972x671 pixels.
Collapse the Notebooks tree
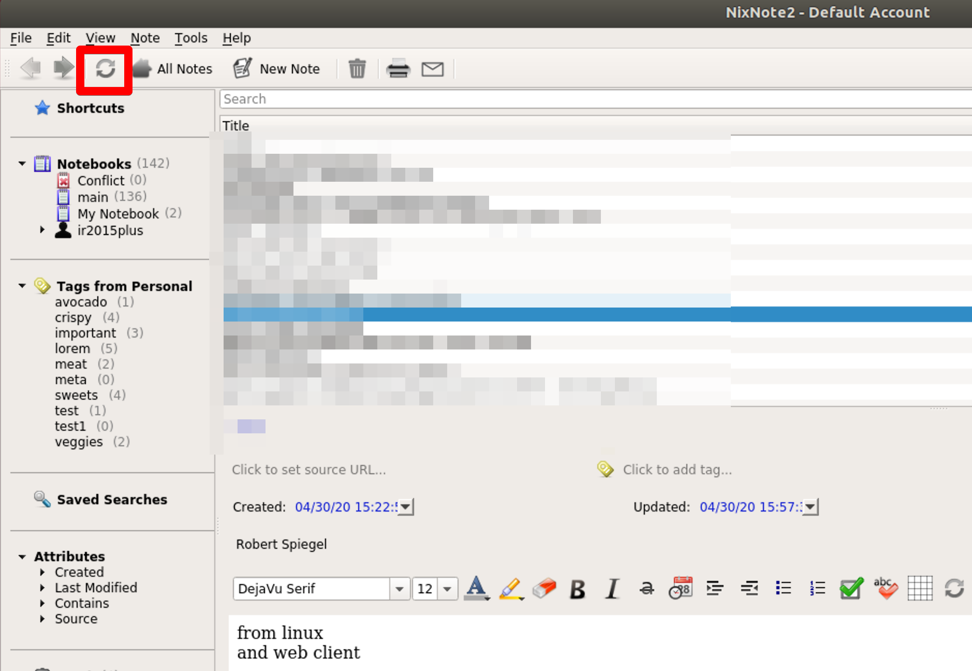coord(22,164)
